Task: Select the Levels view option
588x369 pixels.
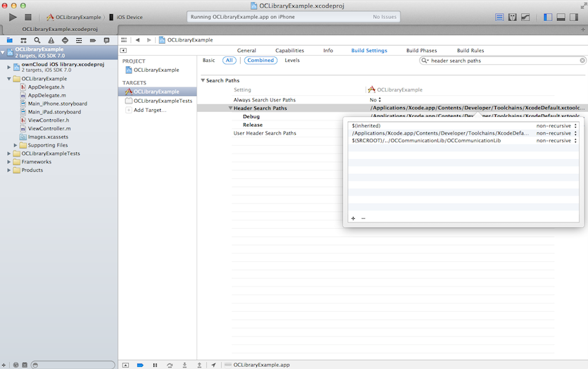Action: [x=292, y=61]
